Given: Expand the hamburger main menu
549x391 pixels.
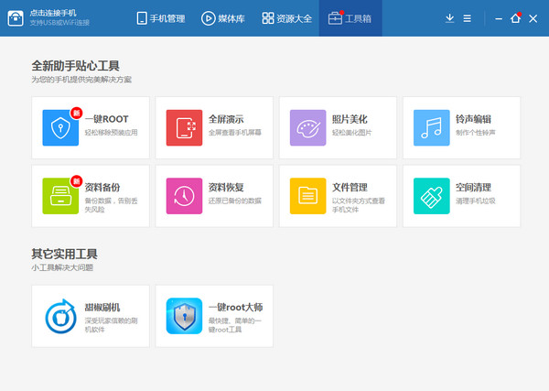Looking at the screenshot, I should [x=468, y=18].
